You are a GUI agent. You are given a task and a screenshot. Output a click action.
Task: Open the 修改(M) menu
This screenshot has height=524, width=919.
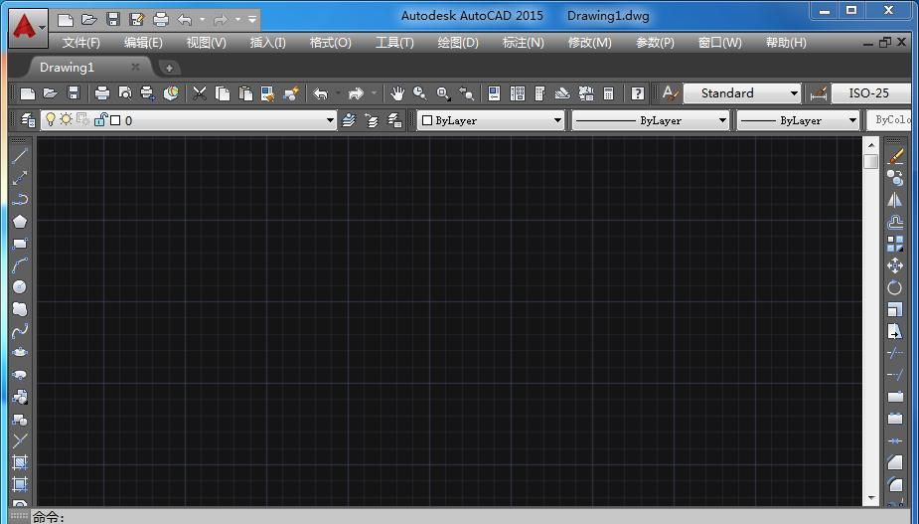[x=589, y=43]
